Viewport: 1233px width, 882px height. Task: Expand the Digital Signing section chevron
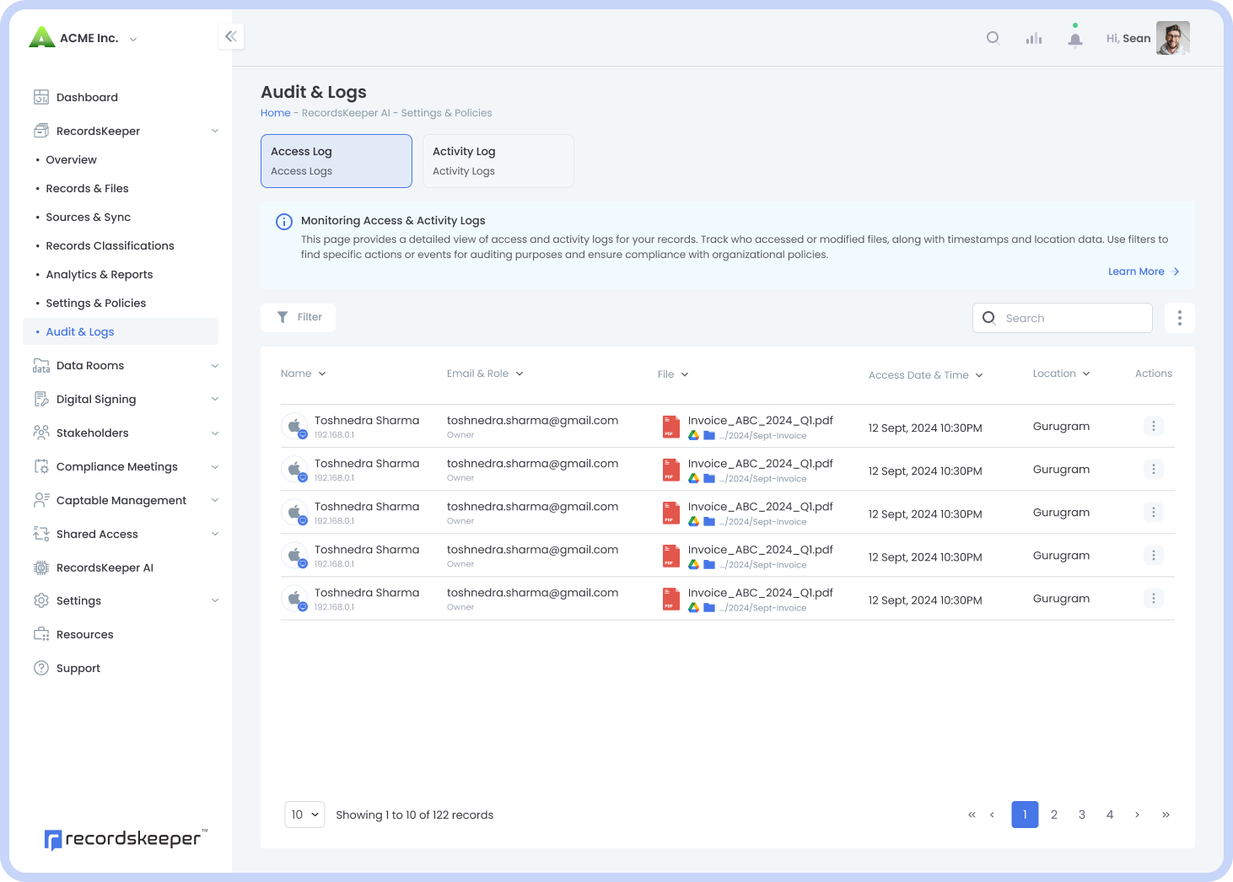[215, 399]
